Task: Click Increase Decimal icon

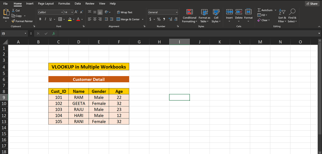Action: pyautogui.click(x=171, y=19)
